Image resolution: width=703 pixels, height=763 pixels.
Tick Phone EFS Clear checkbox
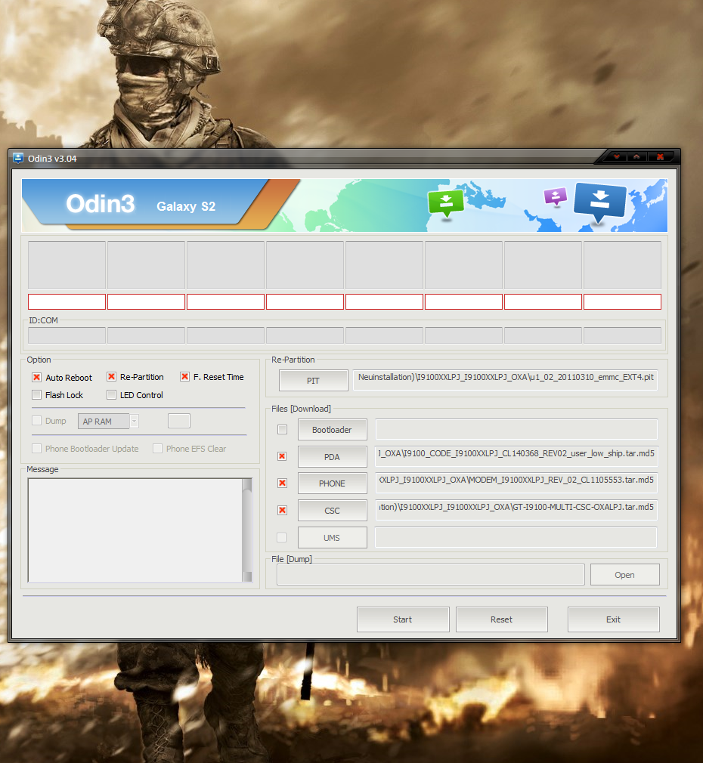(x=157, y=448)
